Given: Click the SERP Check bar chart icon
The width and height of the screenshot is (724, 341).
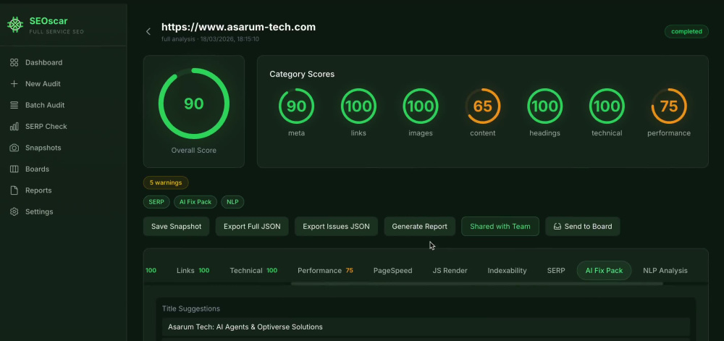Looking at the screenshot, I should 14,127.
